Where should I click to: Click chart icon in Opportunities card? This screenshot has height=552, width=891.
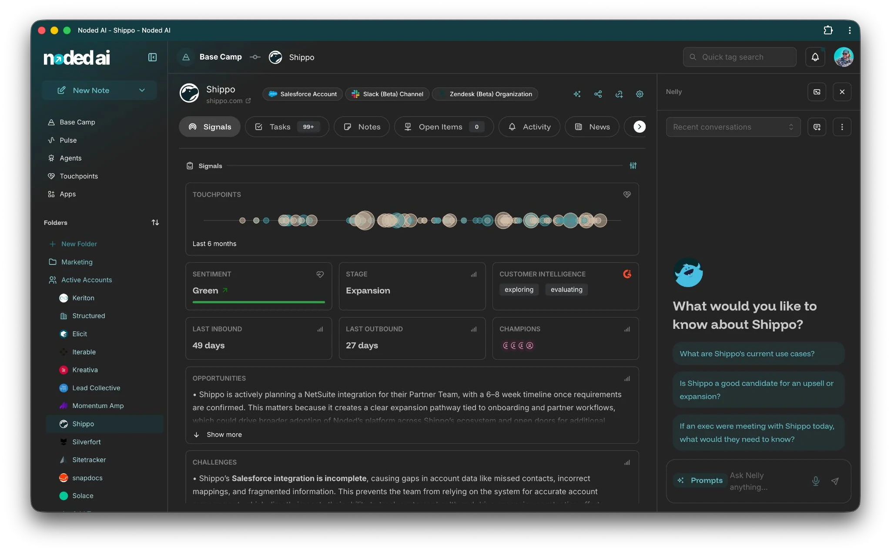coord(627,379)
